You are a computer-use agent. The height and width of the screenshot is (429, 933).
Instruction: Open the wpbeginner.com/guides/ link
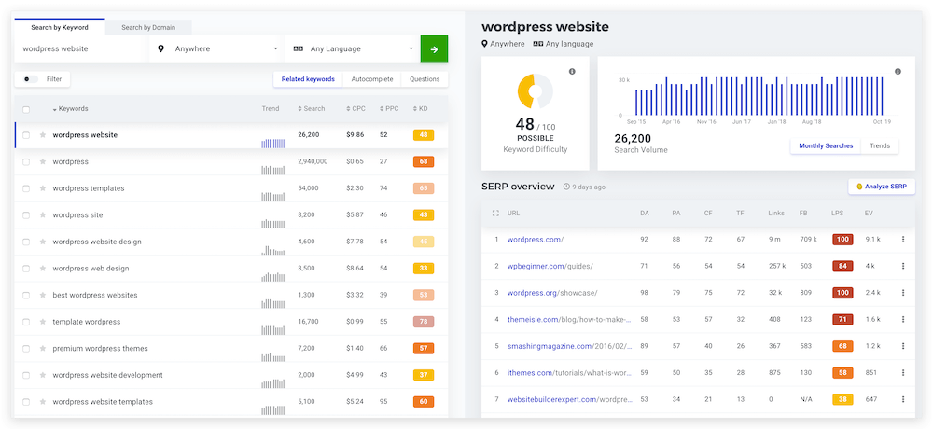[x=550, y=266]
